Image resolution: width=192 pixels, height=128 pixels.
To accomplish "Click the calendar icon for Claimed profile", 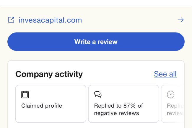I will coord(25,95).
